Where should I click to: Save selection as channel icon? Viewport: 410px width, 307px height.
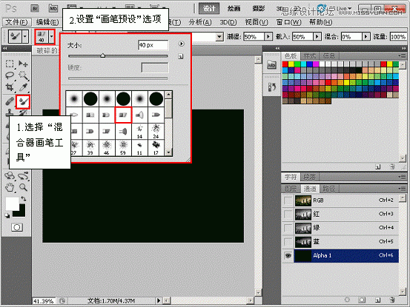(362, 300)
